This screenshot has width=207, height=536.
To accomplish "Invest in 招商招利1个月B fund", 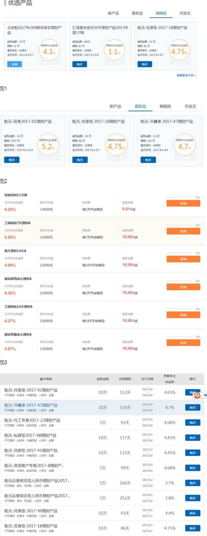I will coord(183,203).
